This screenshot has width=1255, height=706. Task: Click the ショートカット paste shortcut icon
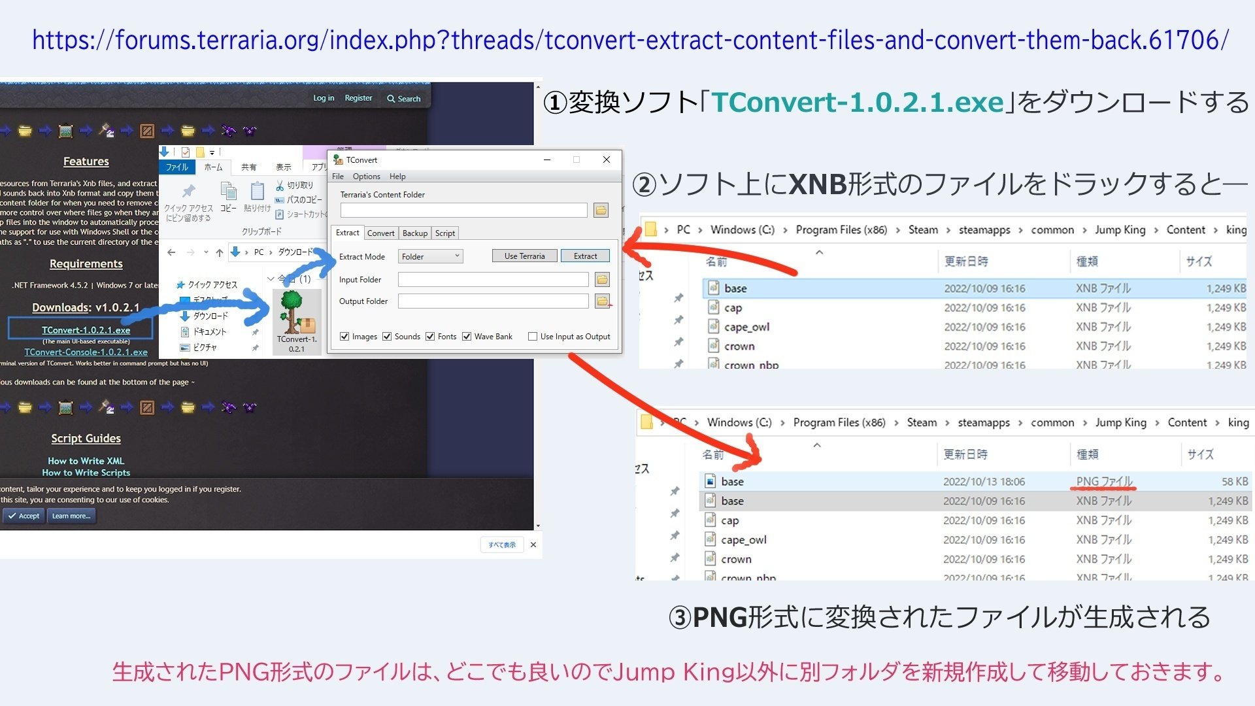(x=280, y=214)
